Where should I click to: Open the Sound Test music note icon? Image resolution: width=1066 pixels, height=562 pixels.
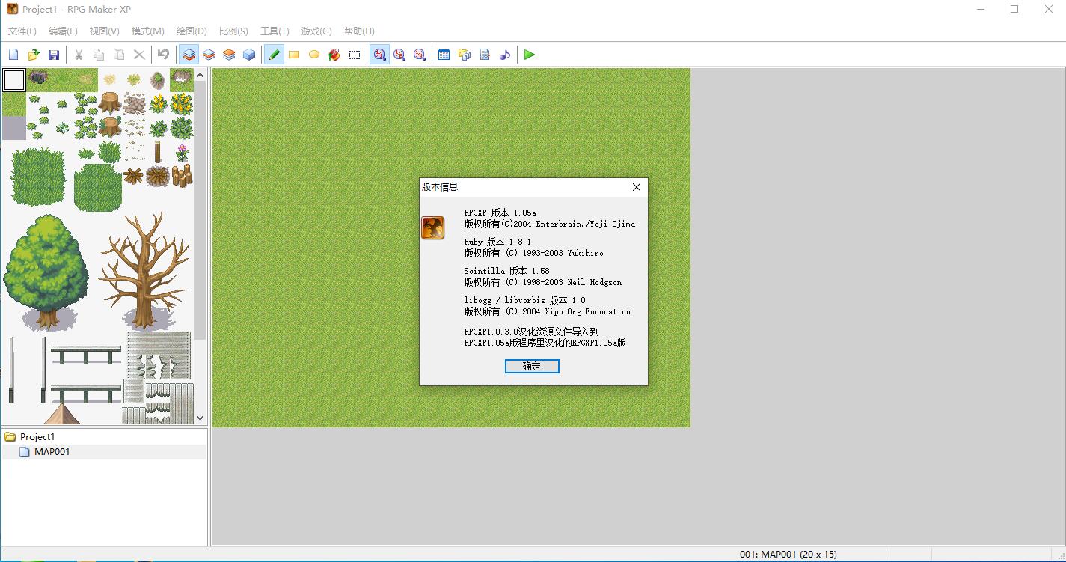(x=505, y=55)
